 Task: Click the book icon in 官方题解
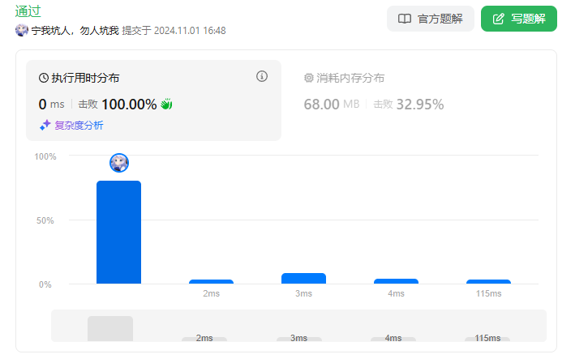pos(405,19)
